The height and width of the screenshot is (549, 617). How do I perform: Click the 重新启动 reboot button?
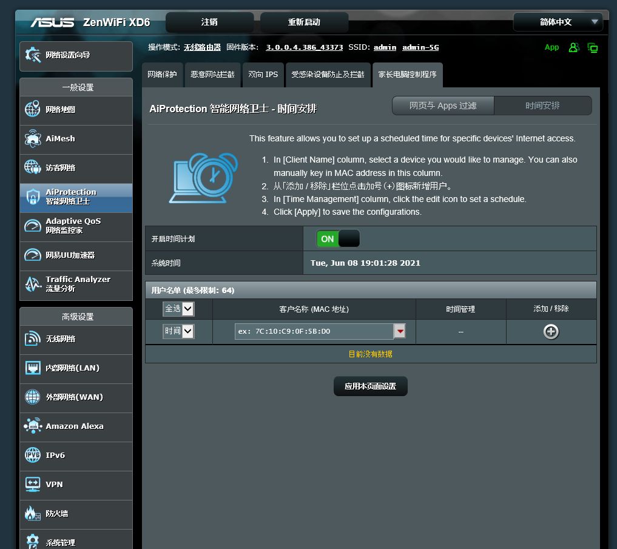304,22
